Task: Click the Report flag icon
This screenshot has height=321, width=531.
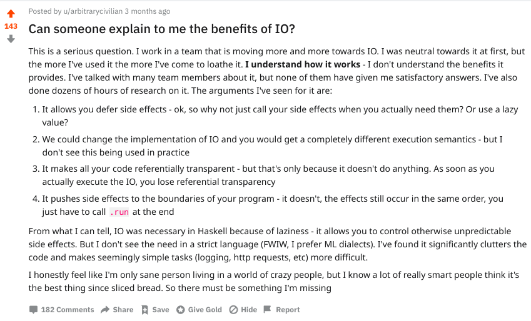Action: [x=267, y=309]
